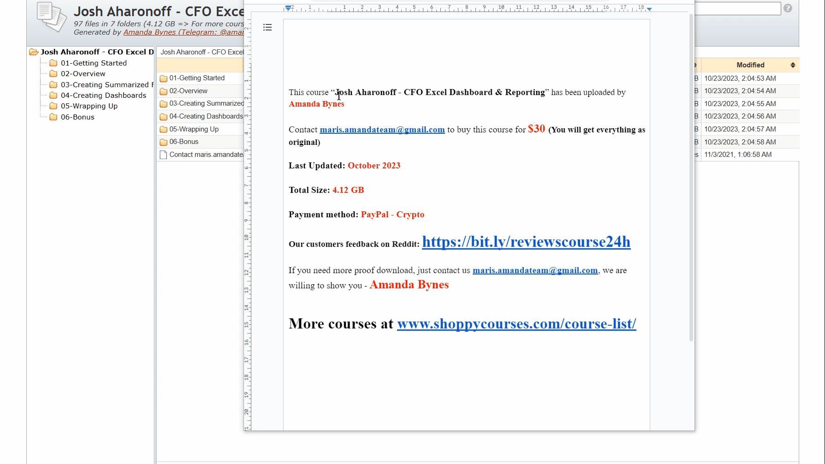Image resolution: width=825 pixels, height=464 pixels.
Task: Click the open folder icon of tree root
Action: click(x=34, y=52)
